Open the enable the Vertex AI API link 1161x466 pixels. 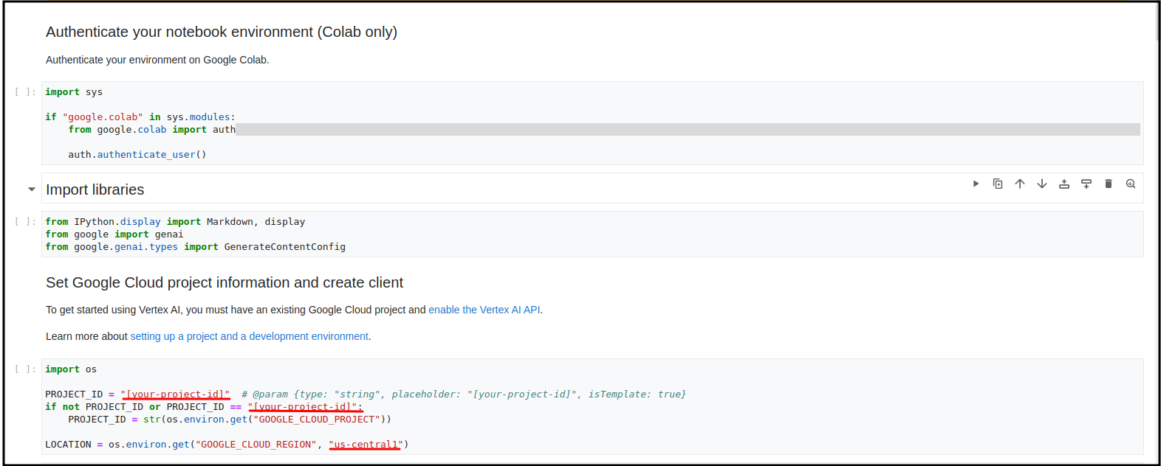coord(484,310)
